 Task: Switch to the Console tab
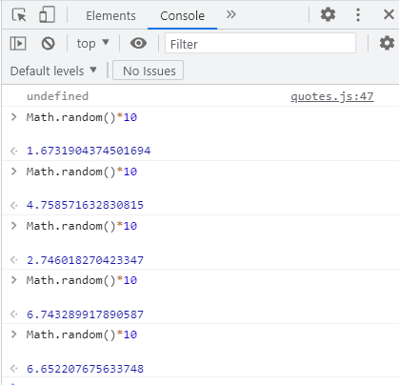click(x=182, y=15)
